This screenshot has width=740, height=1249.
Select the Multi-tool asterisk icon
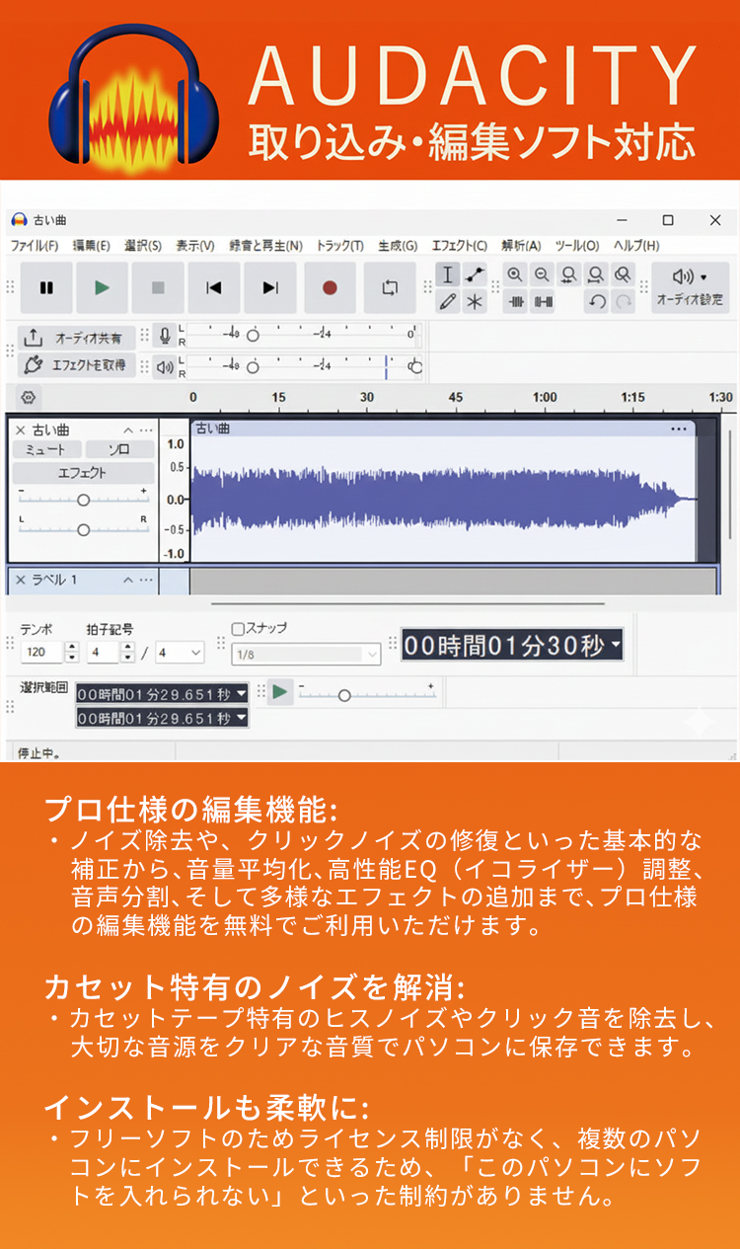[476, 302]
